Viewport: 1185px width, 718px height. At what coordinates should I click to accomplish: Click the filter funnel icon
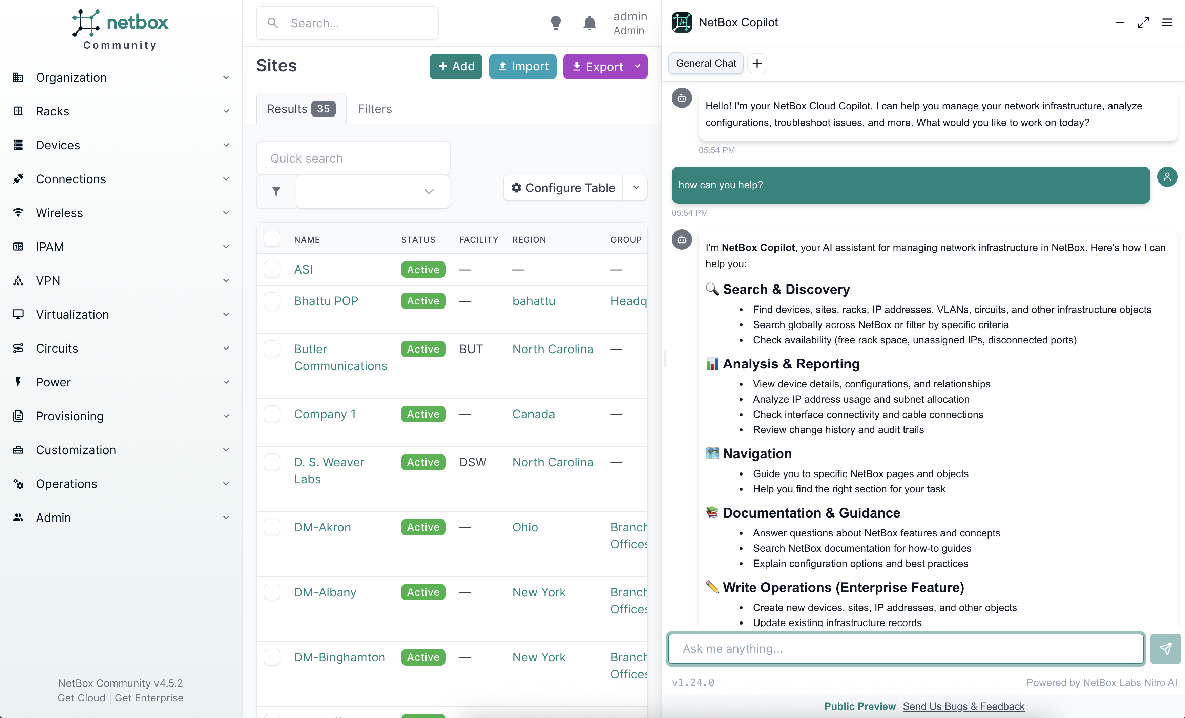tap(276, 191)
